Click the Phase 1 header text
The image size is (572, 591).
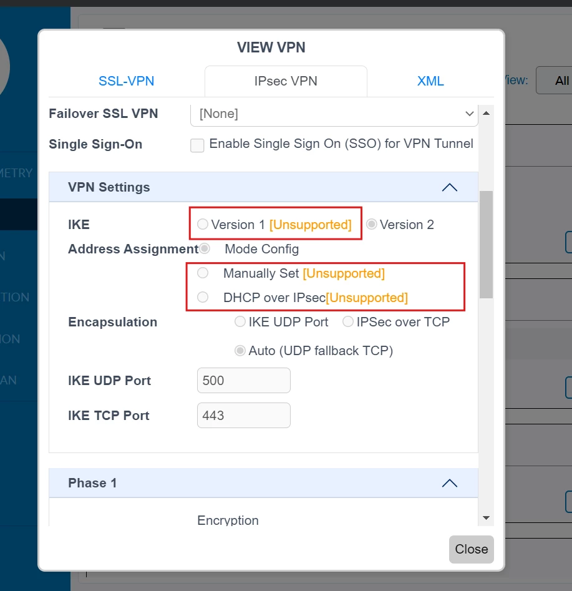click(92, 483)
